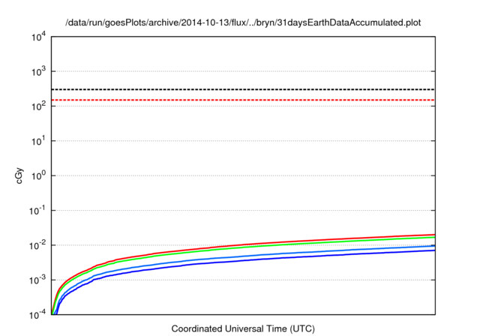Viewport: 480px width, 336px height.
Task: Click the black dashed threshold line
Action: tap(243, 89)
